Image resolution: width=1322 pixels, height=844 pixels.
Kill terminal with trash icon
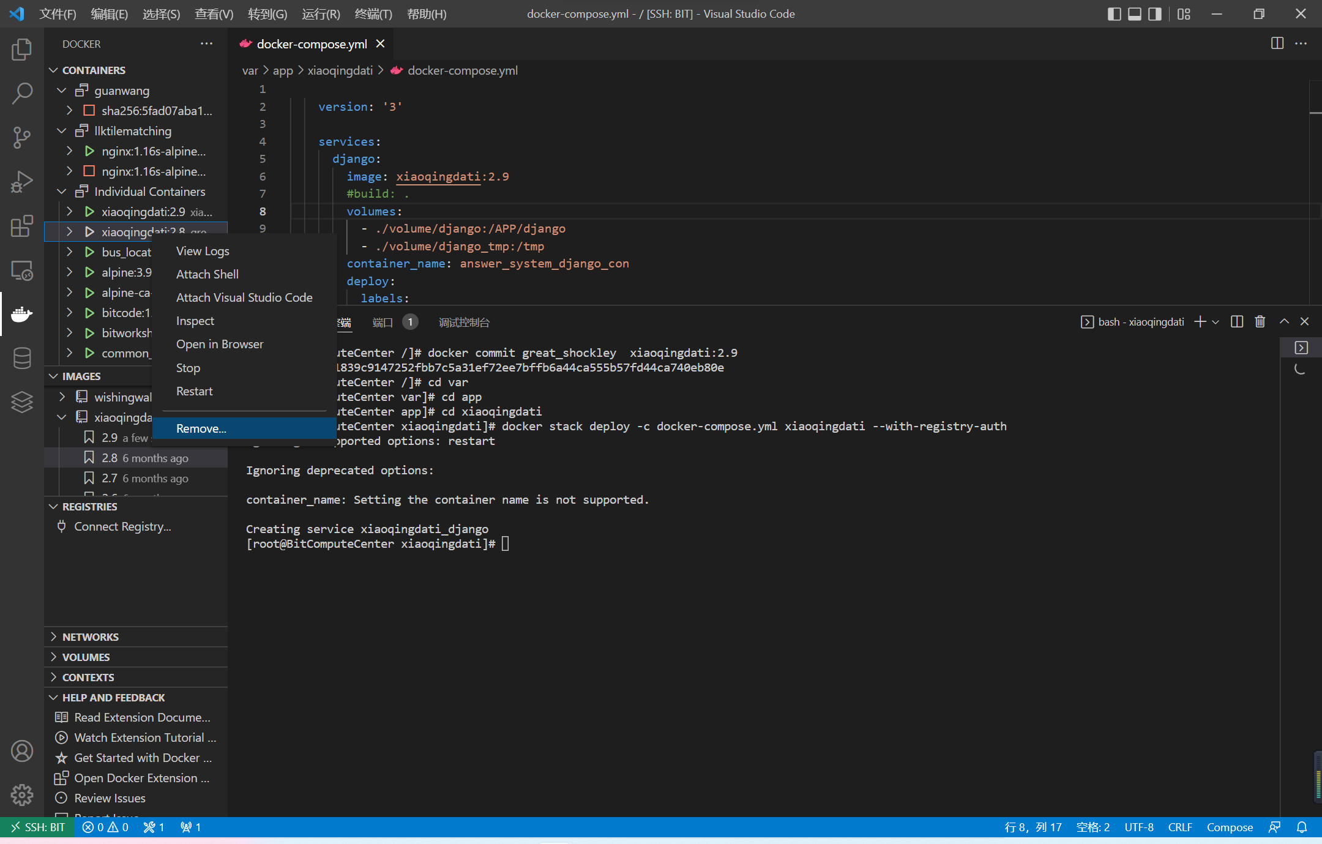1260,322
